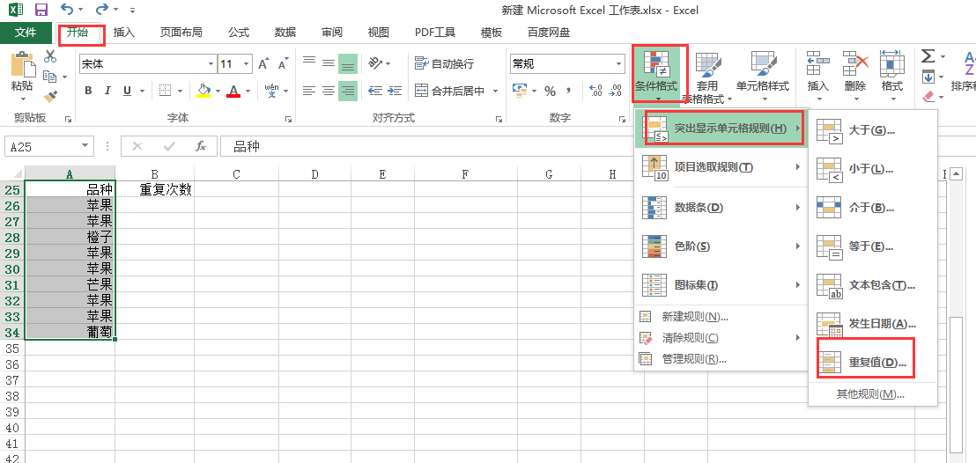Increase decimal places
976x463 pixels.
coord(595,91)
